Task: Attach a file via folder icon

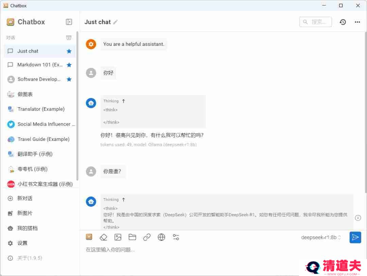Action: click(132, 237)
